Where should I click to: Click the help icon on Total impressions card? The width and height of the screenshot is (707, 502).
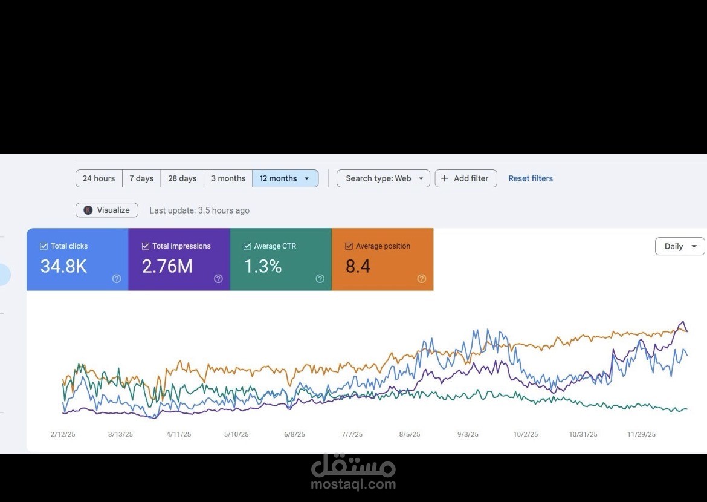point(218,279)
